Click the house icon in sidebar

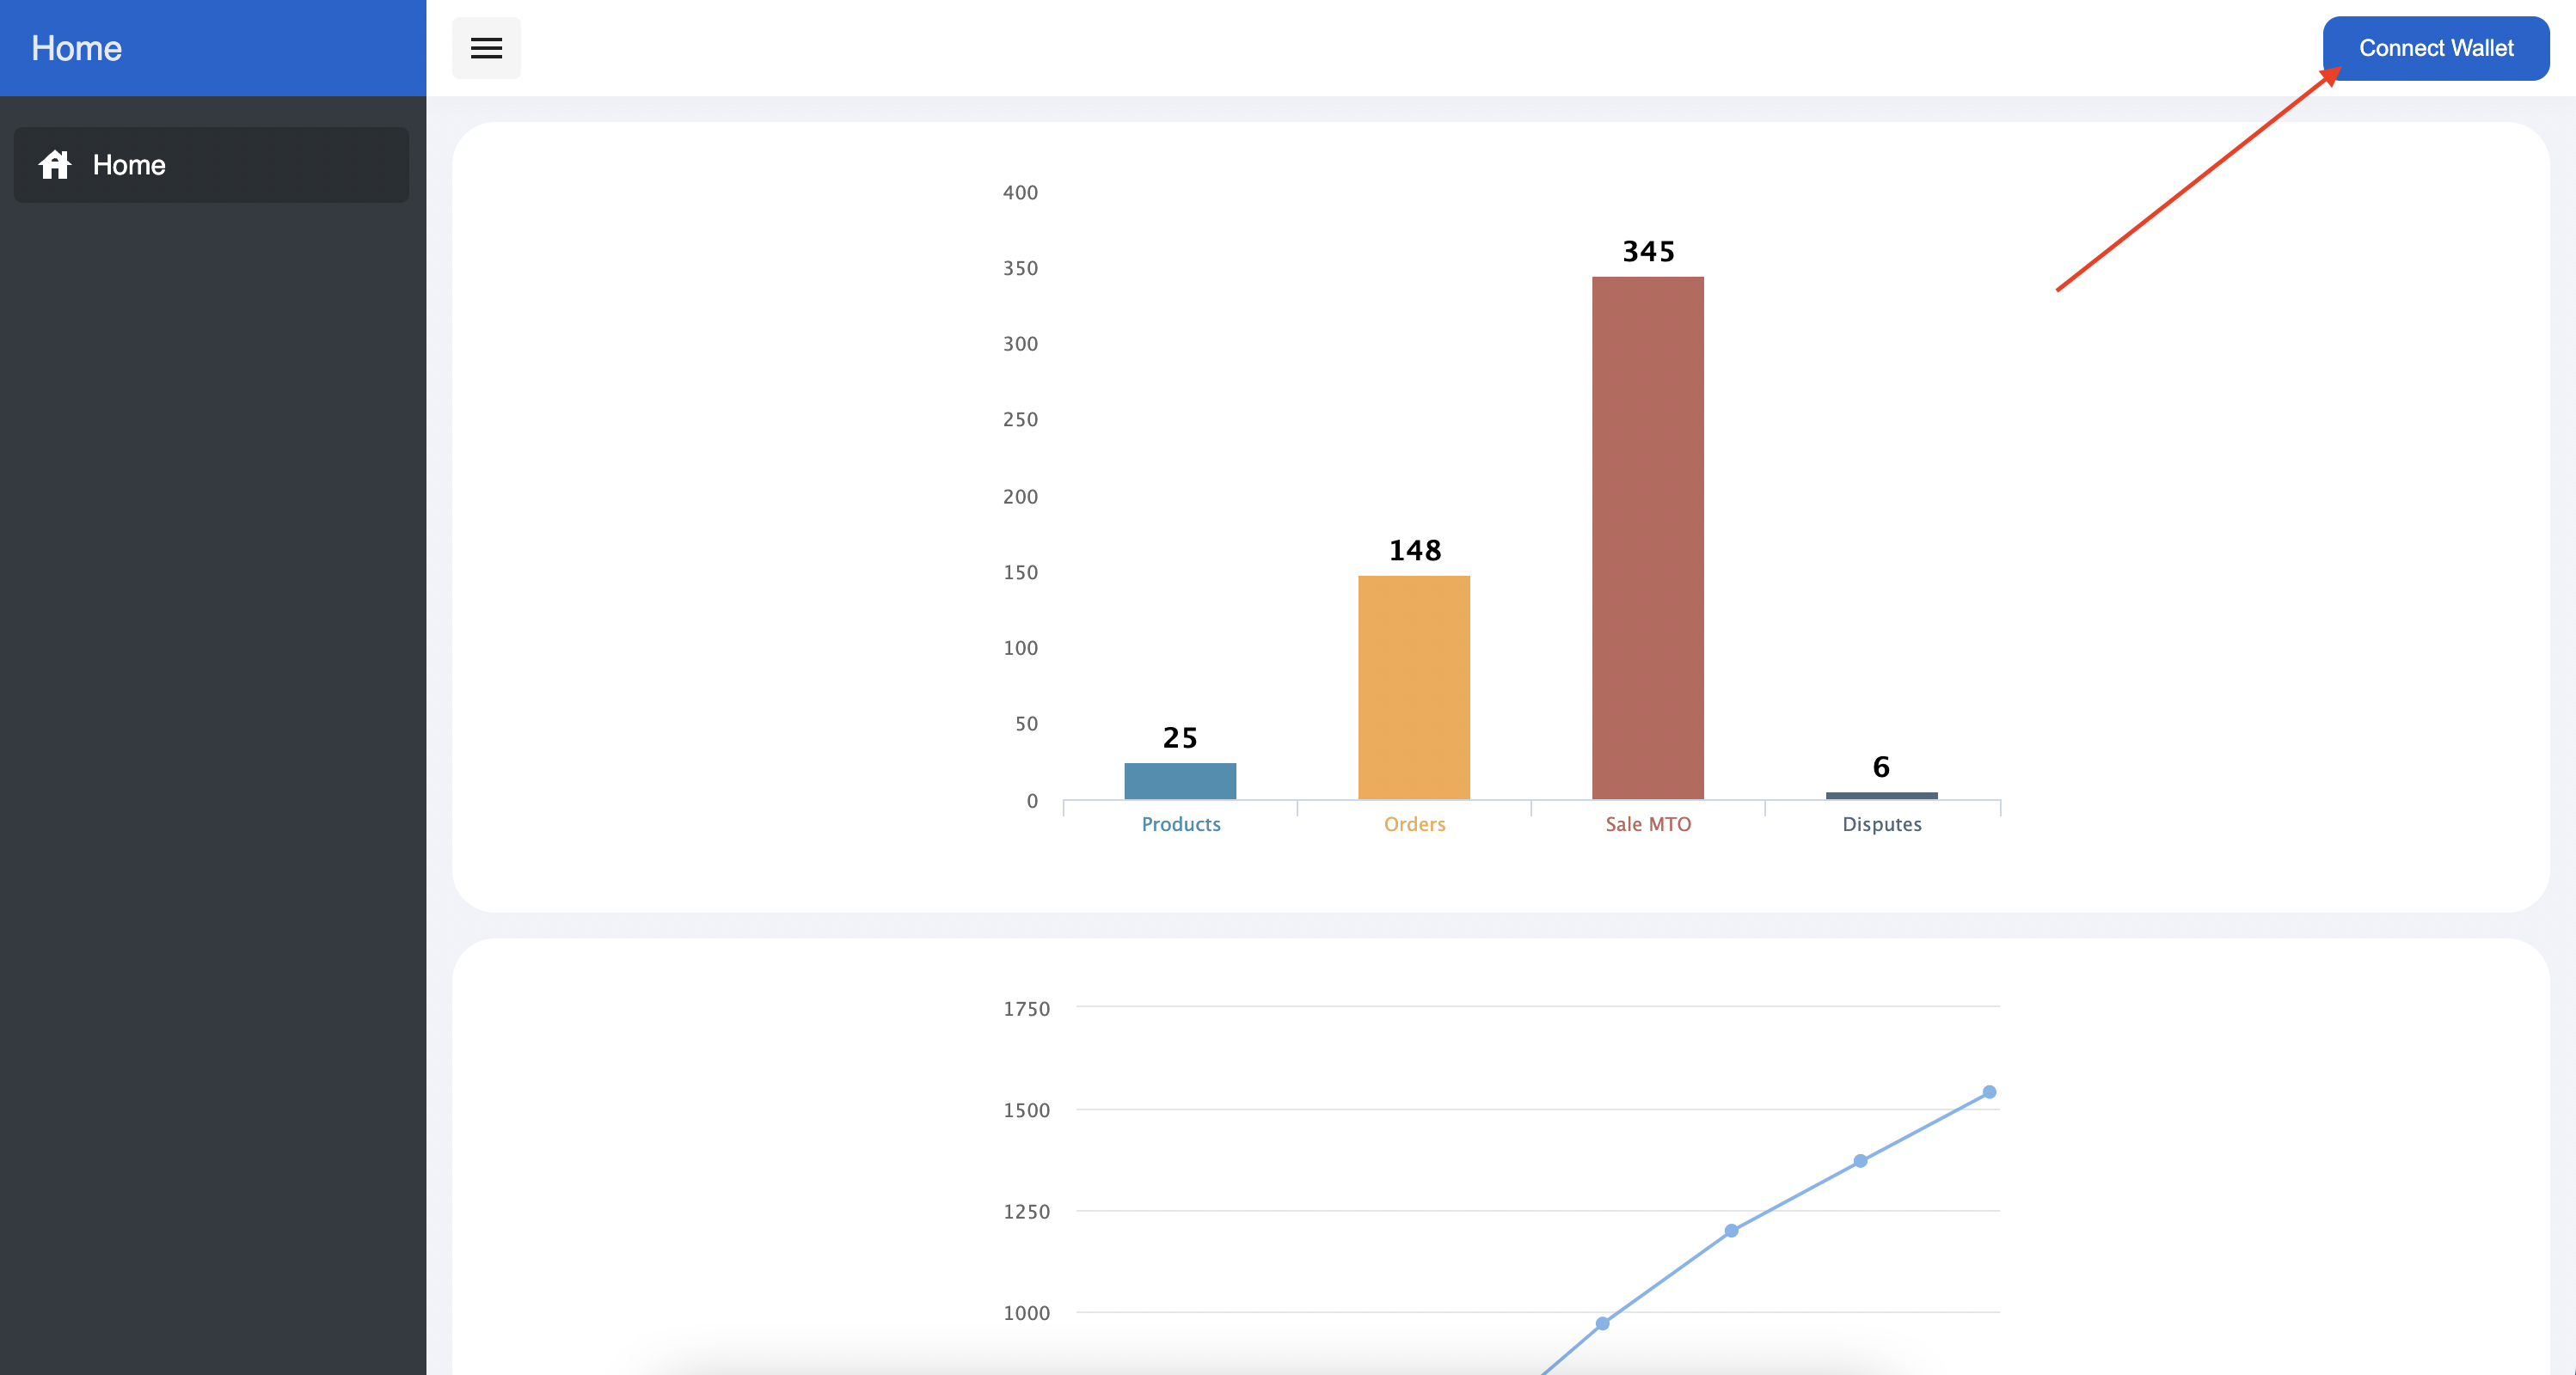tap(55, 165)
